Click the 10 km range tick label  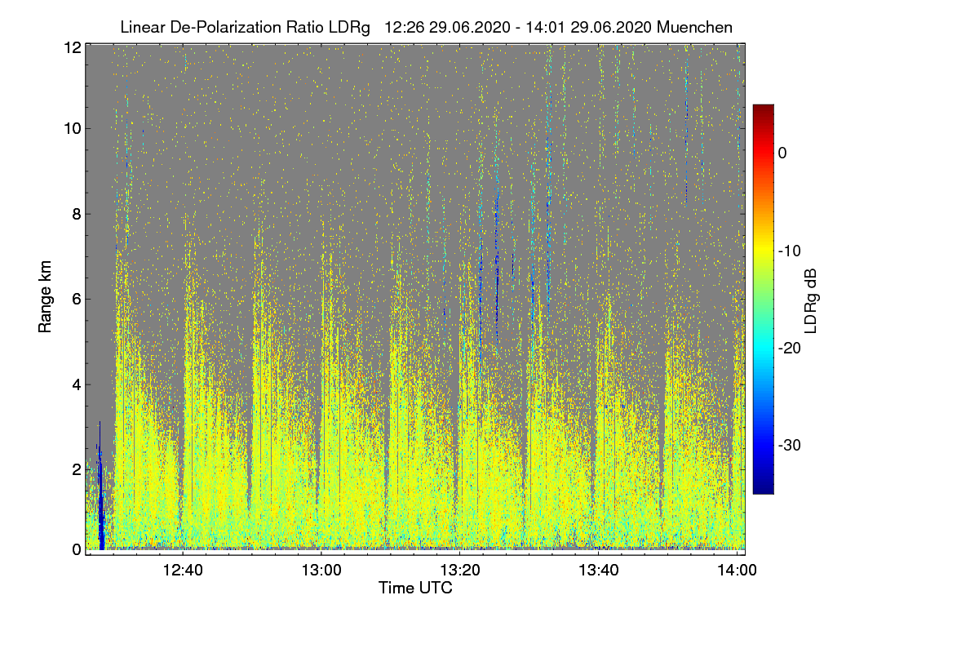72,128
